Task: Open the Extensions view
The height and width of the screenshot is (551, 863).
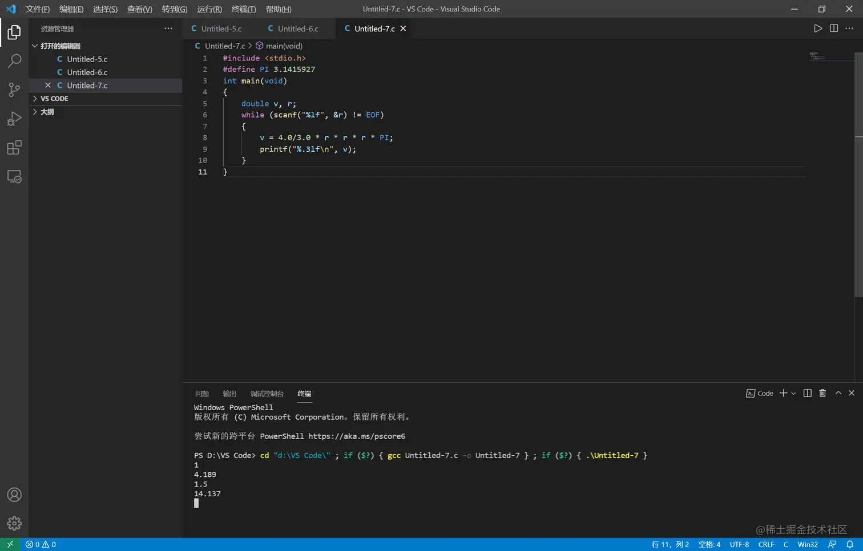Action: pos(14,148)
